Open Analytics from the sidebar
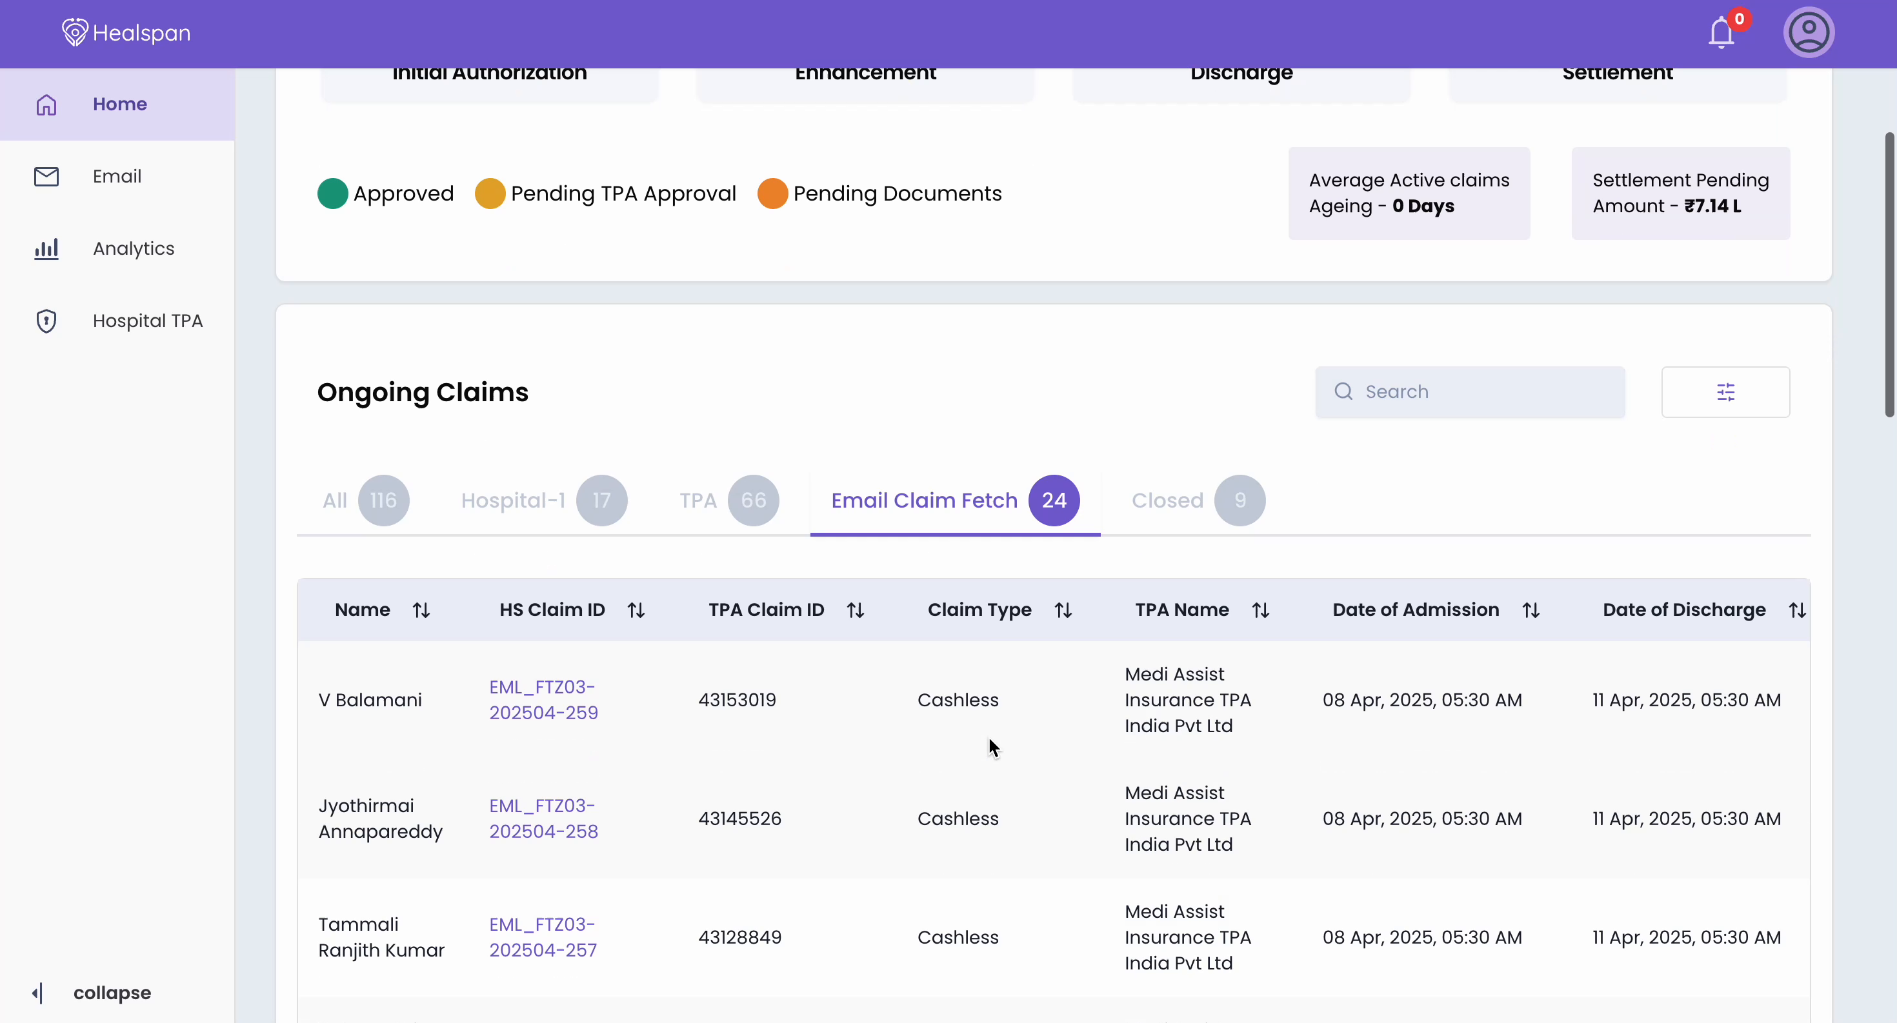Image resolution: width=1897 pixels, height=1023 pixels. (134, 249)
